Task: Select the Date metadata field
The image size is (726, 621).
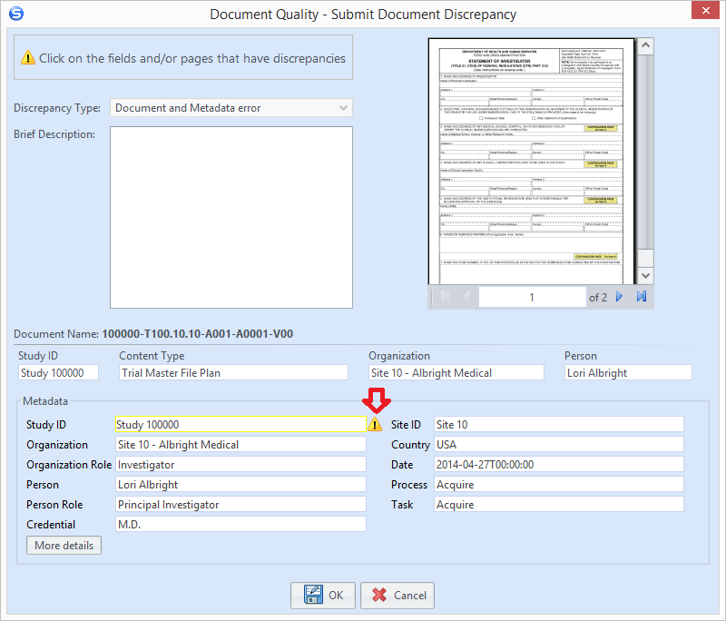Action: (x=559, y=465)
